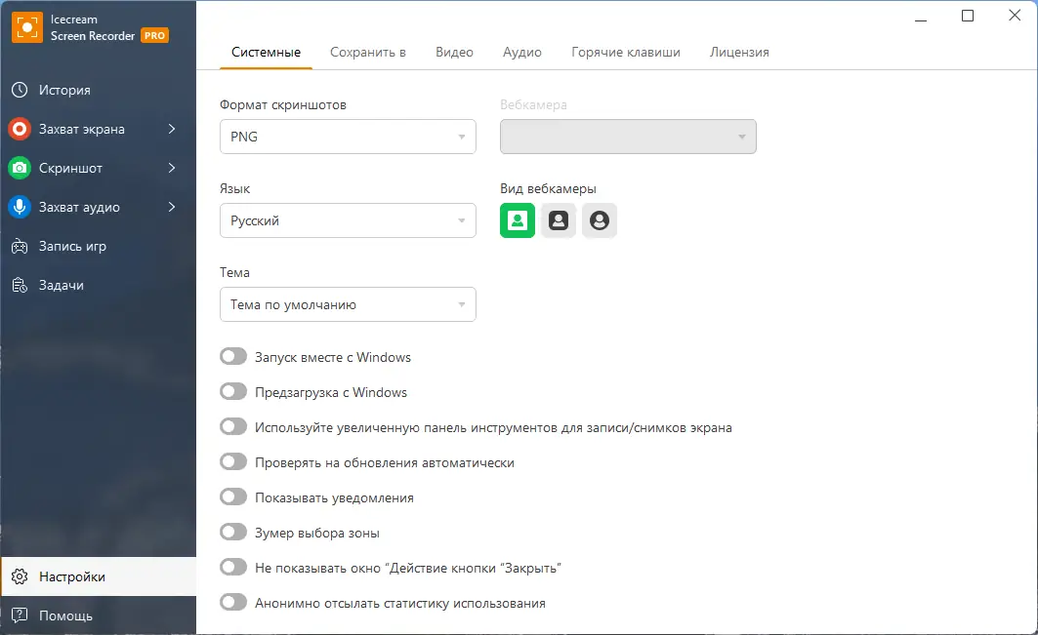This screenshot has height=635, width=1038.
Task: Open the Язык dropdown showing Русский
Action: click(x=348, y=220)
